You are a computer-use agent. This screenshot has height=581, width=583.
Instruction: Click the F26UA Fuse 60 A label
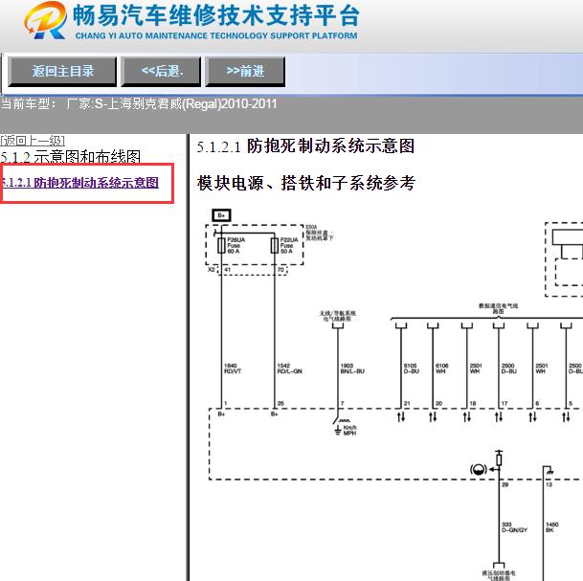pyautogui.click(x=235, y=246)
